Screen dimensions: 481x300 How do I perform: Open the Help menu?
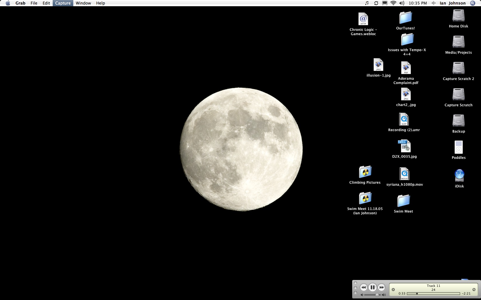tap(100, 3)
